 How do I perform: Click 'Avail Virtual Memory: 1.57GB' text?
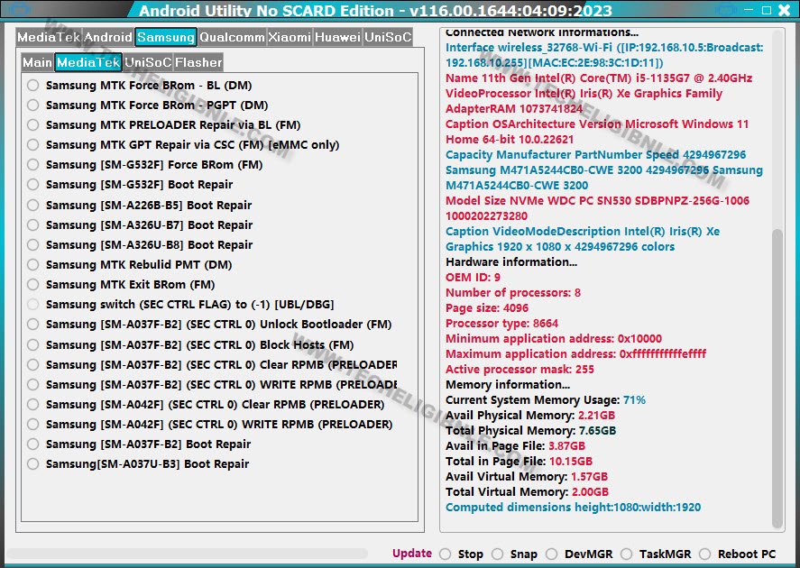coord(527,477)
